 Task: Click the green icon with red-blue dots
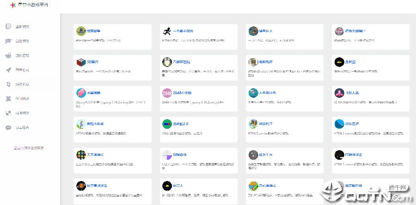pyautogui.click(x=167, y=124)
